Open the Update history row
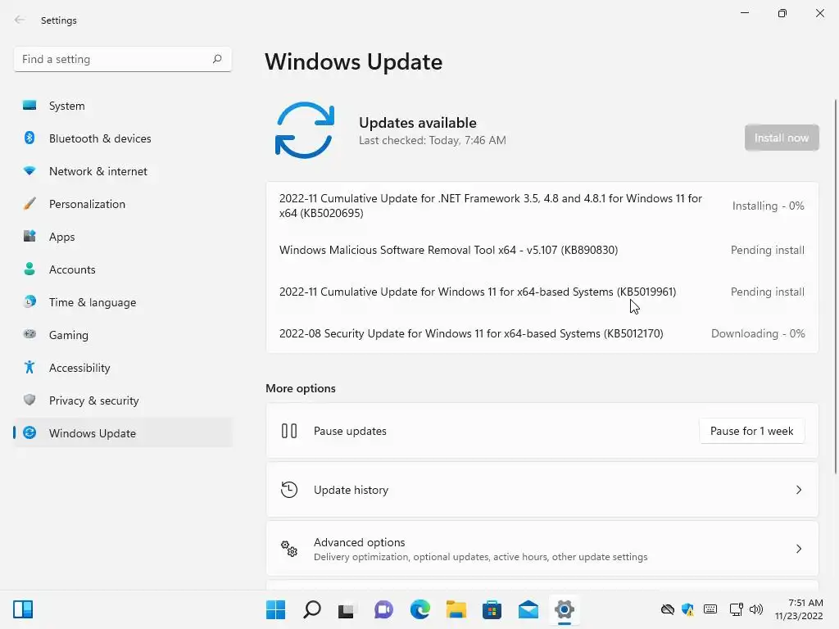 pyautogui.click(x=542, y=490)
